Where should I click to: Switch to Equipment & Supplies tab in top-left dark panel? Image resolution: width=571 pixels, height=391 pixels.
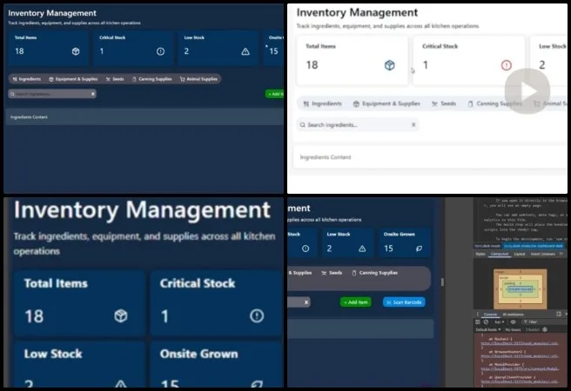coord(73,79)
